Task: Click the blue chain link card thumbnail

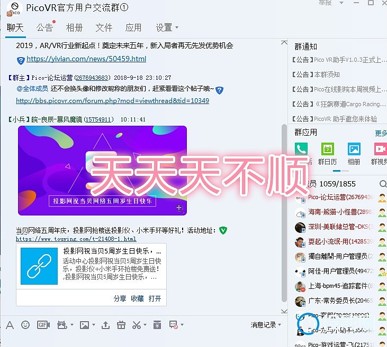Action: (x=39, y=266)
